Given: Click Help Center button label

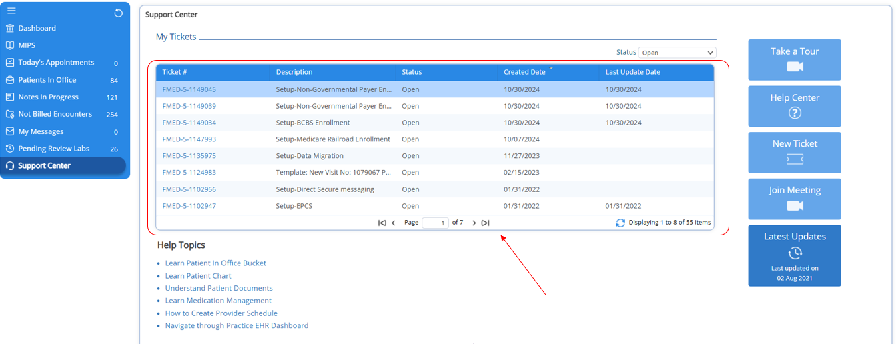Looking at the screenshot, I should coord(795,97).
